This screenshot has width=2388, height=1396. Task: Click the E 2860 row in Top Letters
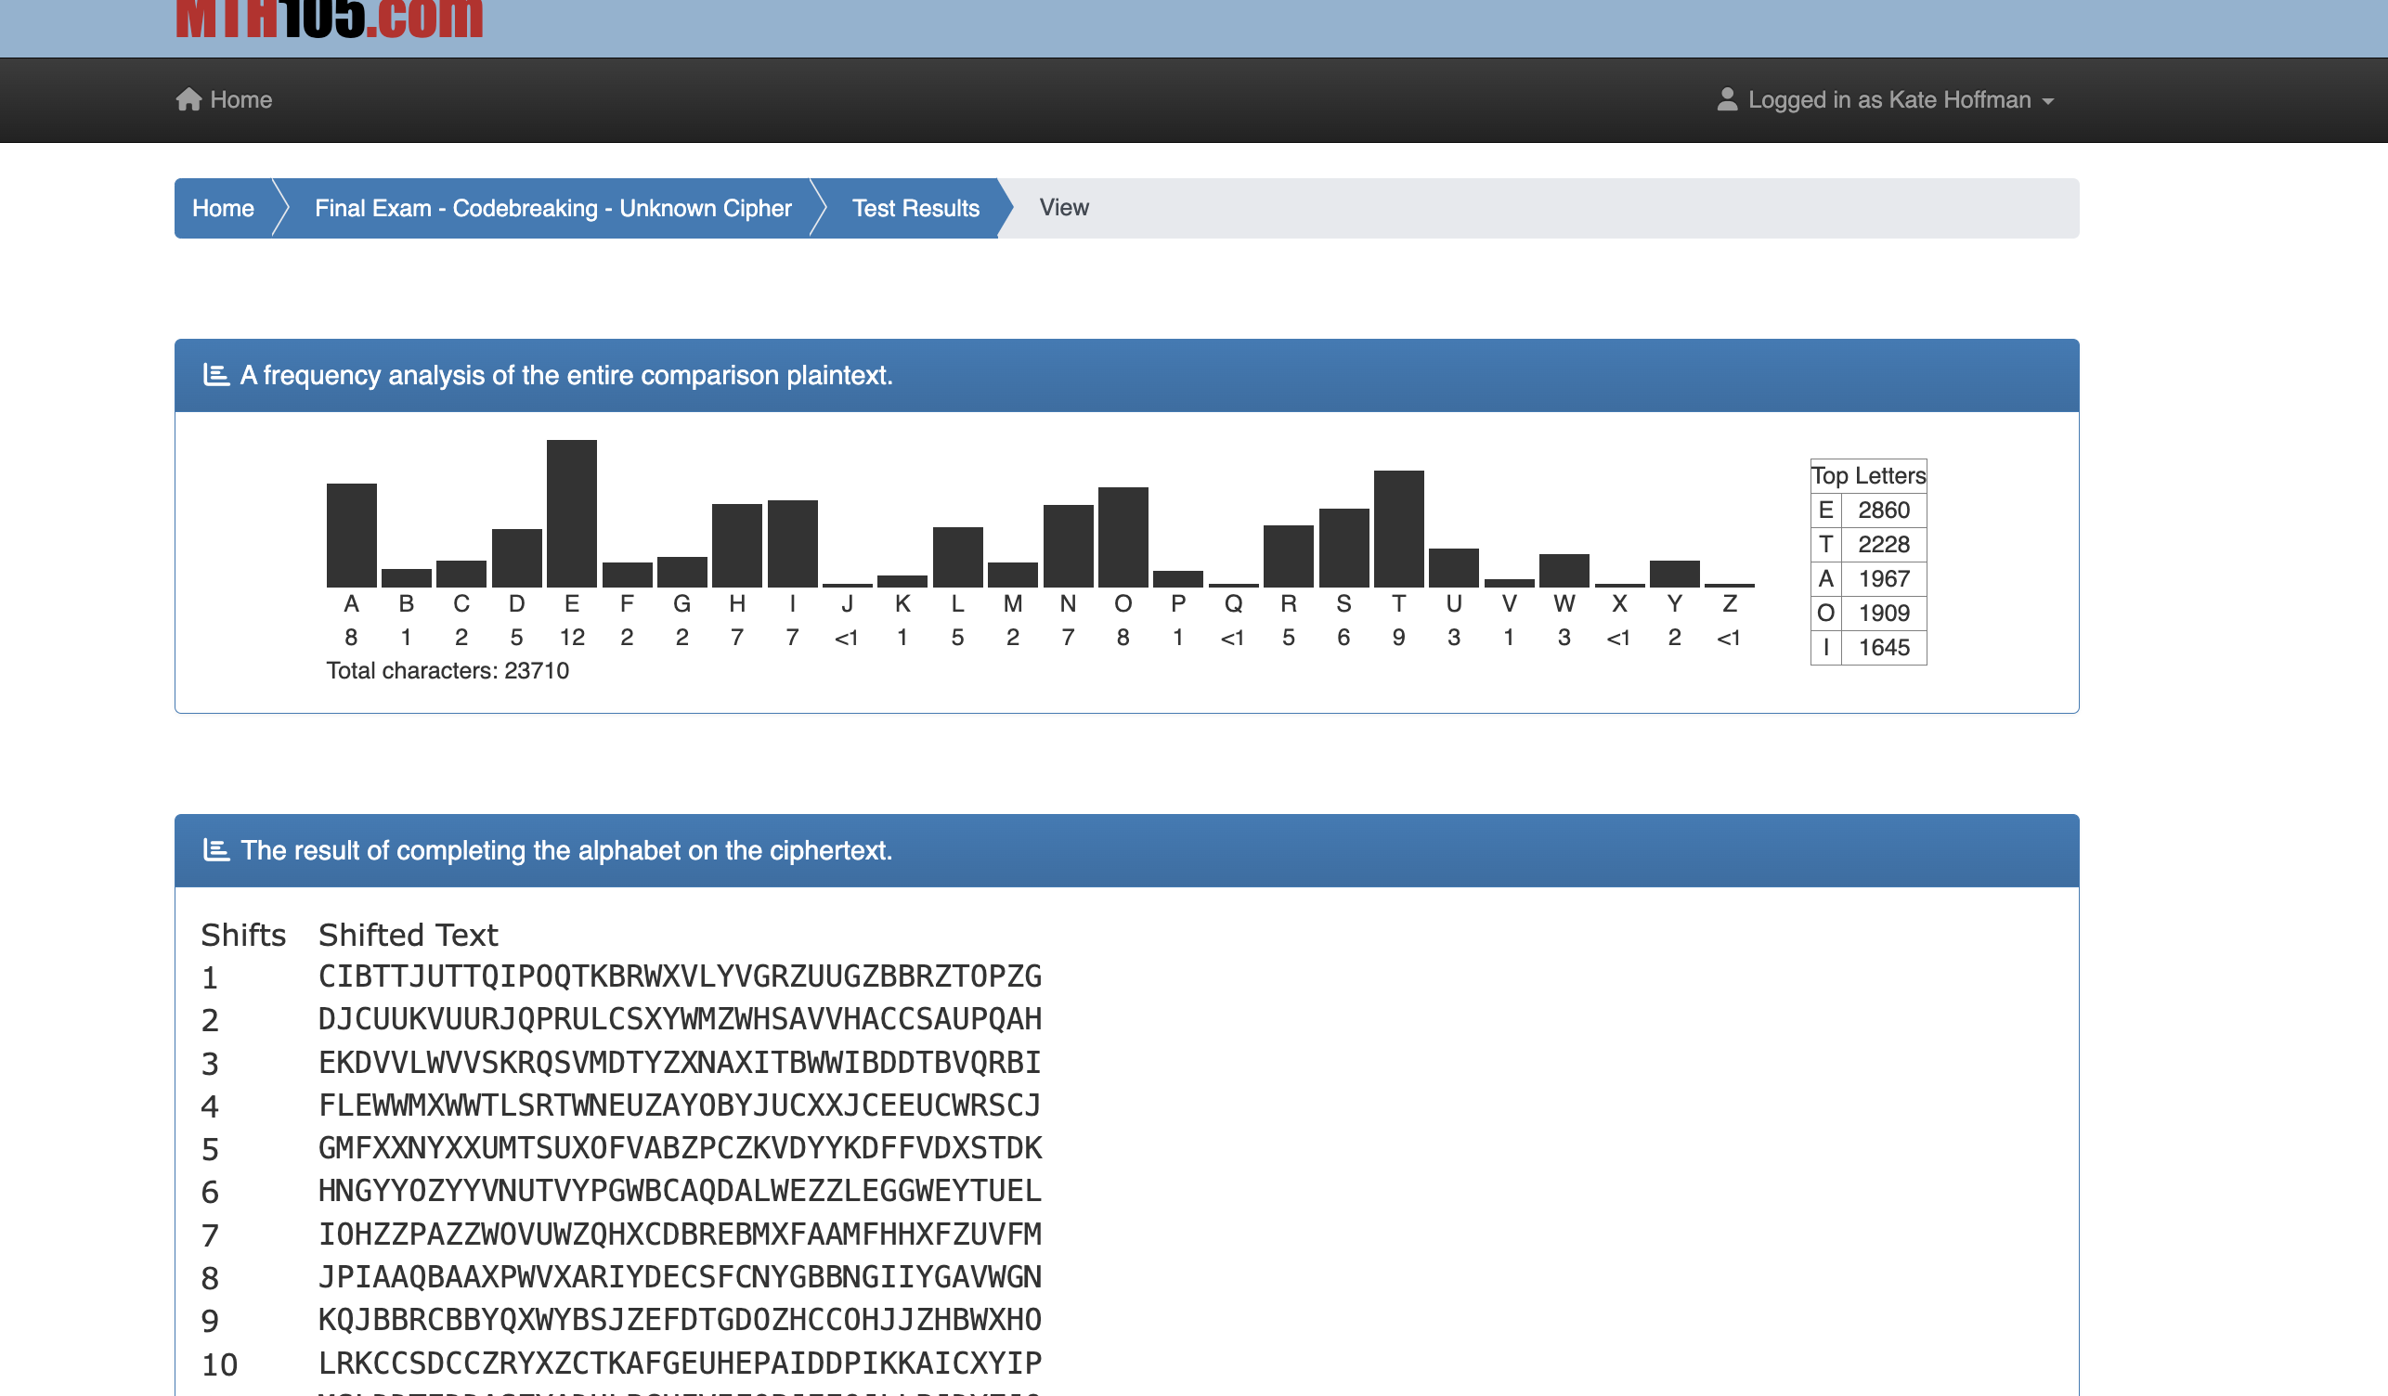[1867, 511]
